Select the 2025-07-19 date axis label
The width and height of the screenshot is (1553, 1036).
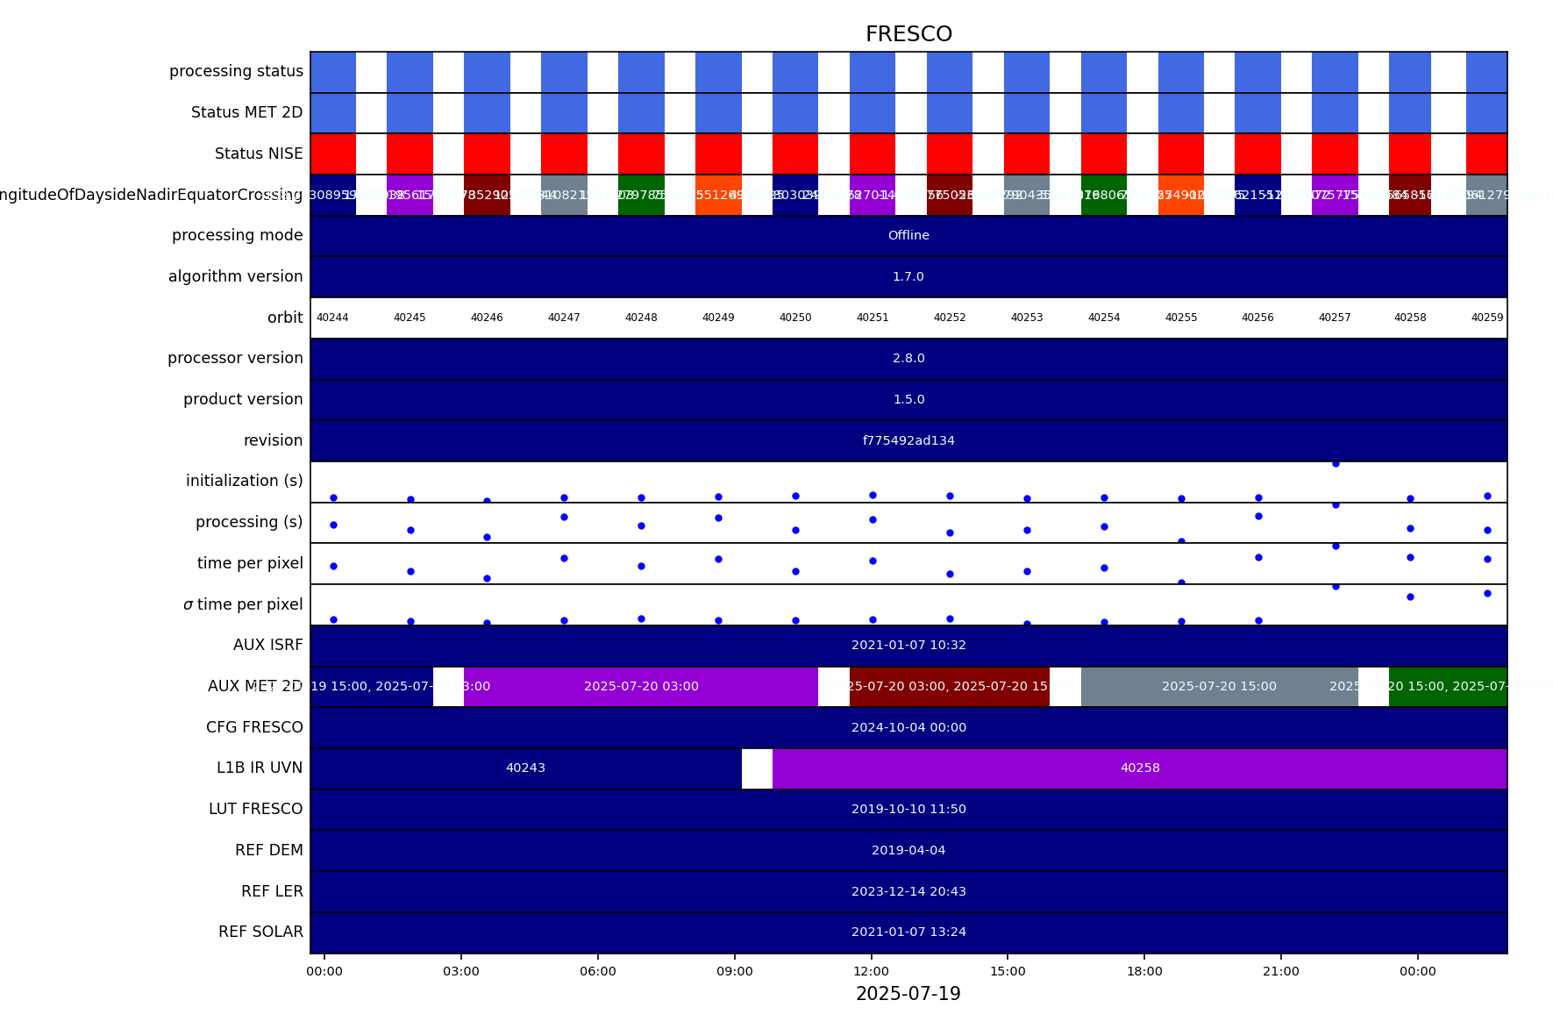908,995
